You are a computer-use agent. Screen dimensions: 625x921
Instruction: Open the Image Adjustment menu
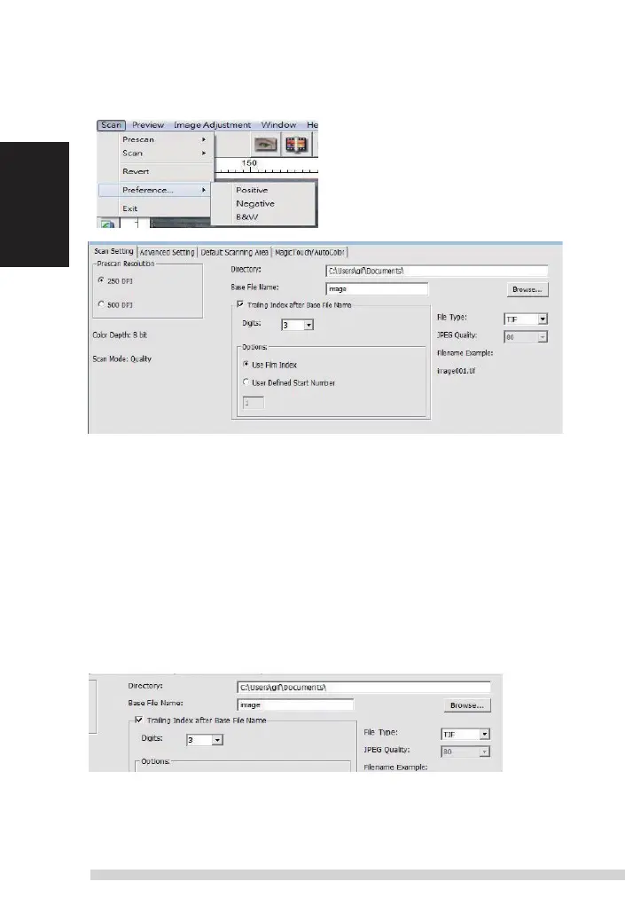pos(213,125)
